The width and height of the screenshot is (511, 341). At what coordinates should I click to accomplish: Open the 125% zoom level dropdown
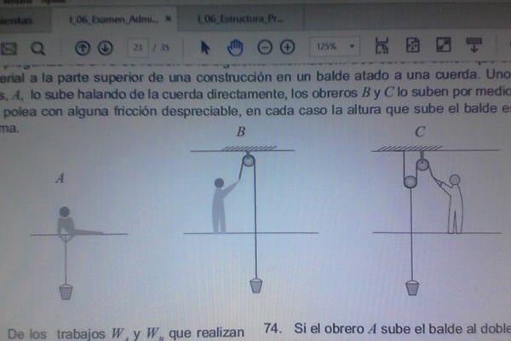[335, 46]
